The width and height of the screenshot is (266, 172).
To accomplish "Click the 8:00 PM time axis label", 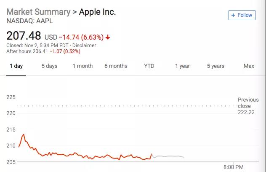I will coord(233,167).
